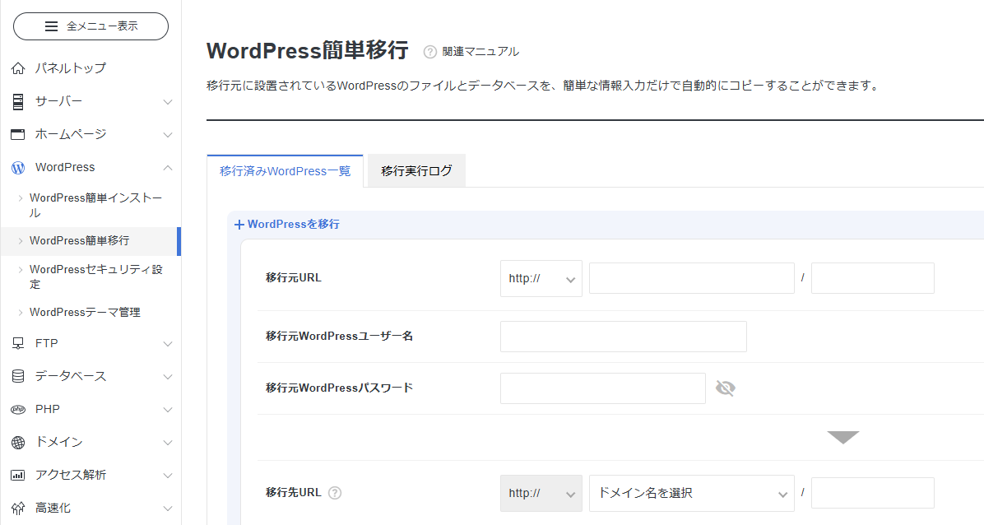Click the PHP logo icon
The height and width of the screenshot is (525, 984).
point(18,410)
